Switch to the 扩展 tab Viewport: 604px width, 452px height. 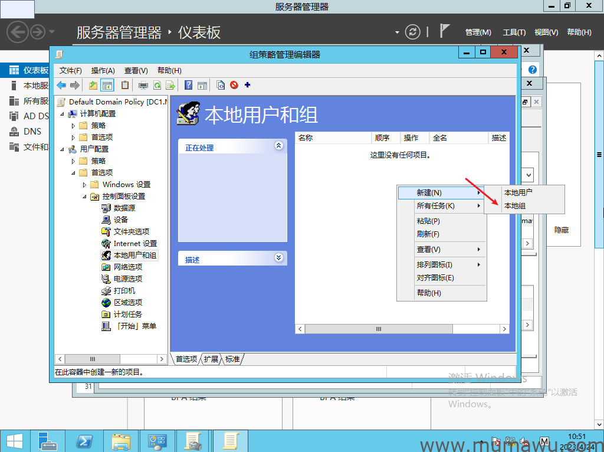coord(211,359)
